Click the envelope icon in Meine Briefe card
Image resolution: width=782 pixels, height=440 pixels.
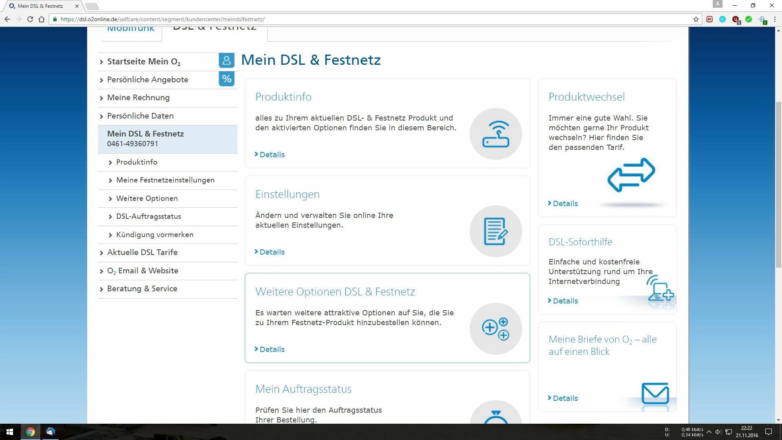tap(655, 394)
